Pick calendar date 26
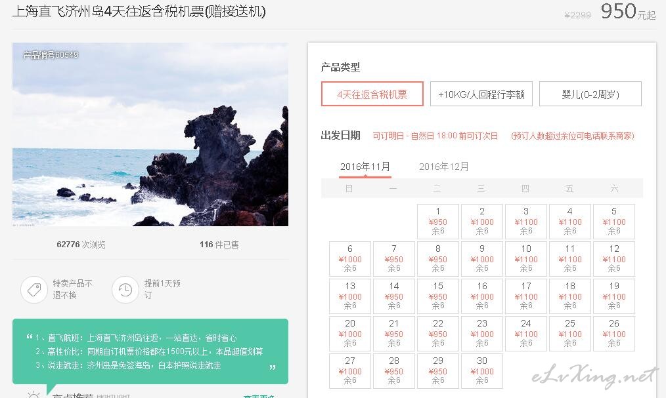The image size is (666, 398). [614, 333]
